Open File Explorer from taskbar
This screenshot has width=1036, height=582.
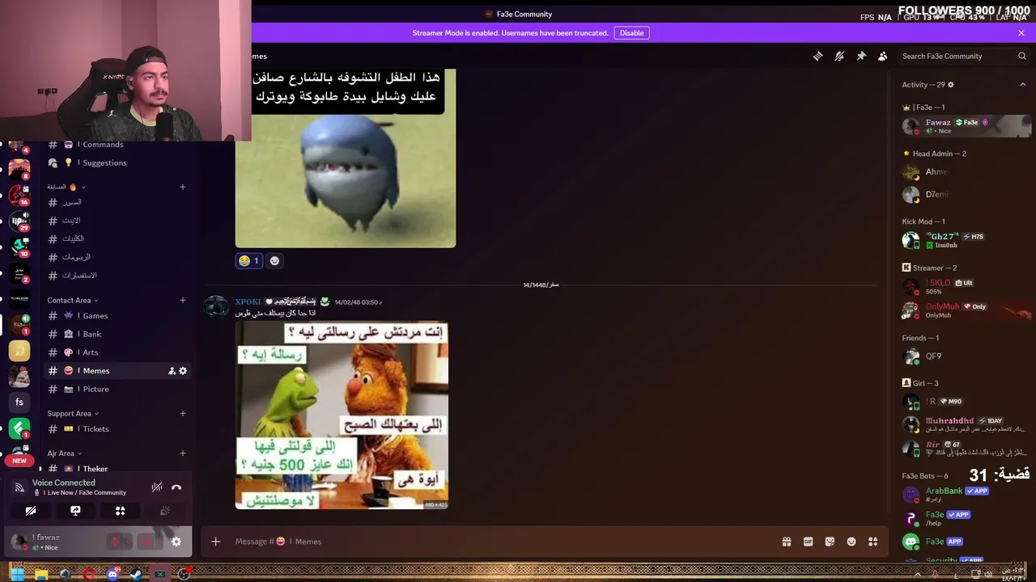pyautogui.click(x=41, y=575)
